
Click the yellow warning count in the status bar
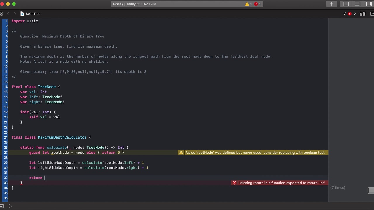(x=248, y=4)
